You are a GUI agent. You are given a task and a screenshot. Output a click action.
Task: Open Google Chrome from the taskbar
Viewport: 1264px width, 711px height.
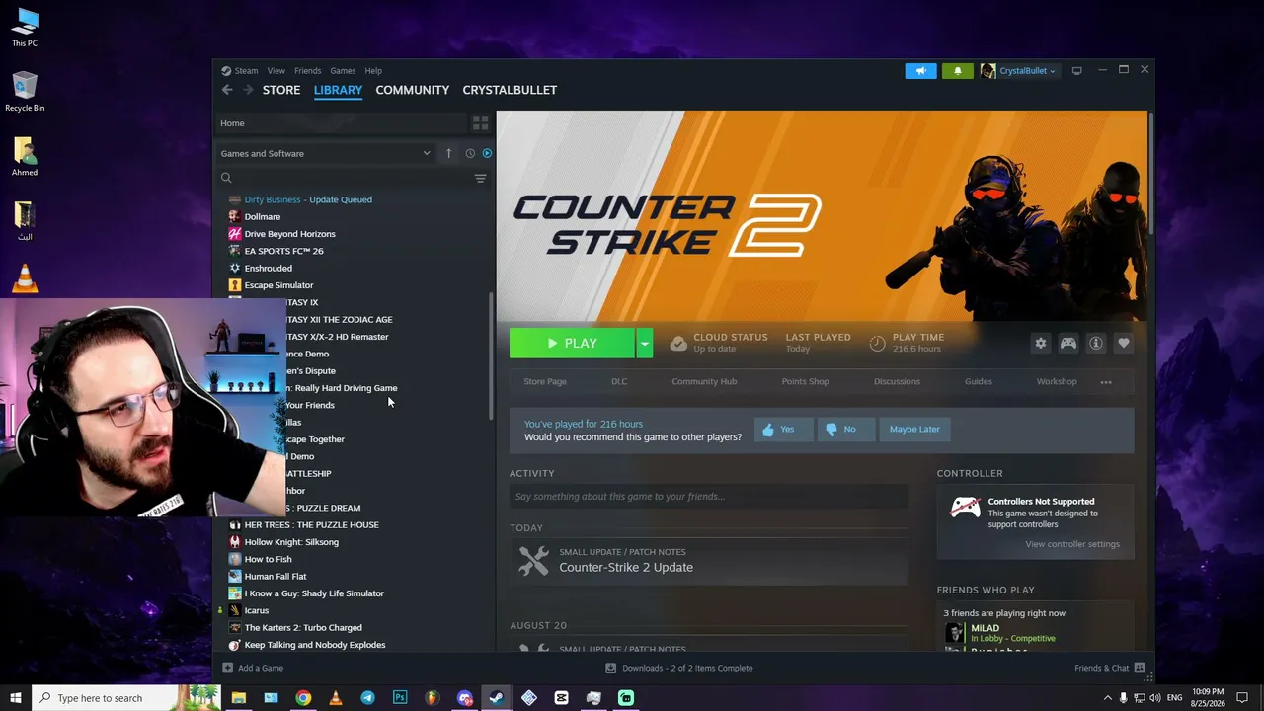[x=303, y=698]
